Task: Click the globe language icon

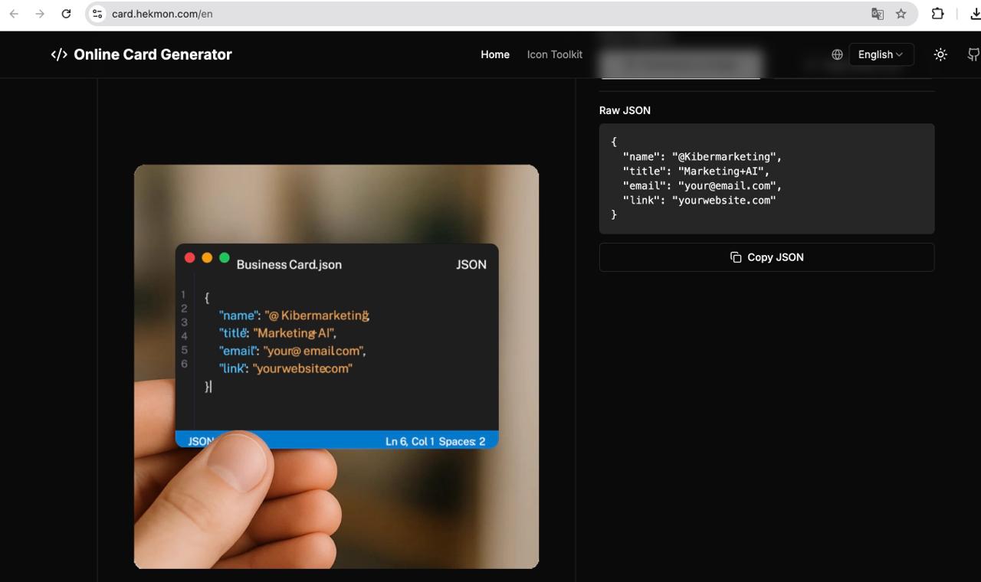Action: (836, 54)
